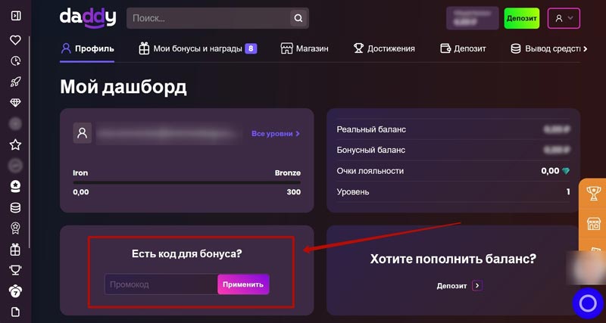This screenshot has height=323, width=606.
Task: Open the user account dropdown
Action: click(x=563, y=18)
